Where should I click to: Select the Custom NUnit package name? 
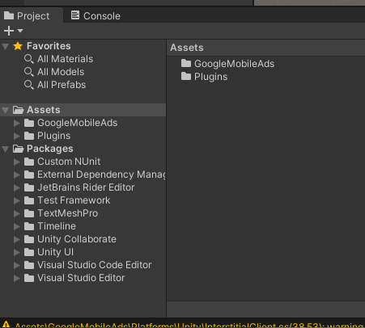(x=69, y=162)
